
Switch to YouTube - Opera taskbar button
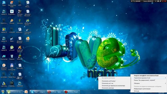click(x=55, y=92)
